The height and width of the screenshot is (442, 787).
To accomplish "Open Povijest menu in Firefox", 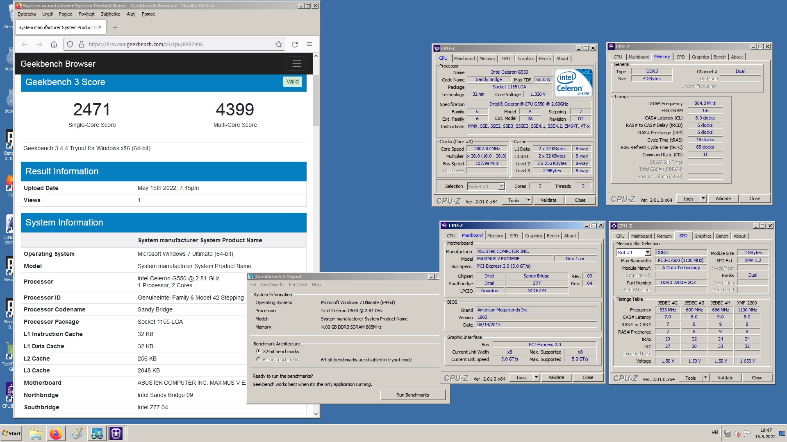I will coord(86,14).
